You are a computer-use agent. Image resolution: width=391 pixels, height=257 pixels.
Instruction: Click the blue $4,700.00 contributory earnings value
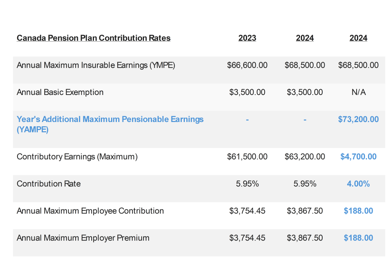pos(358,157)
